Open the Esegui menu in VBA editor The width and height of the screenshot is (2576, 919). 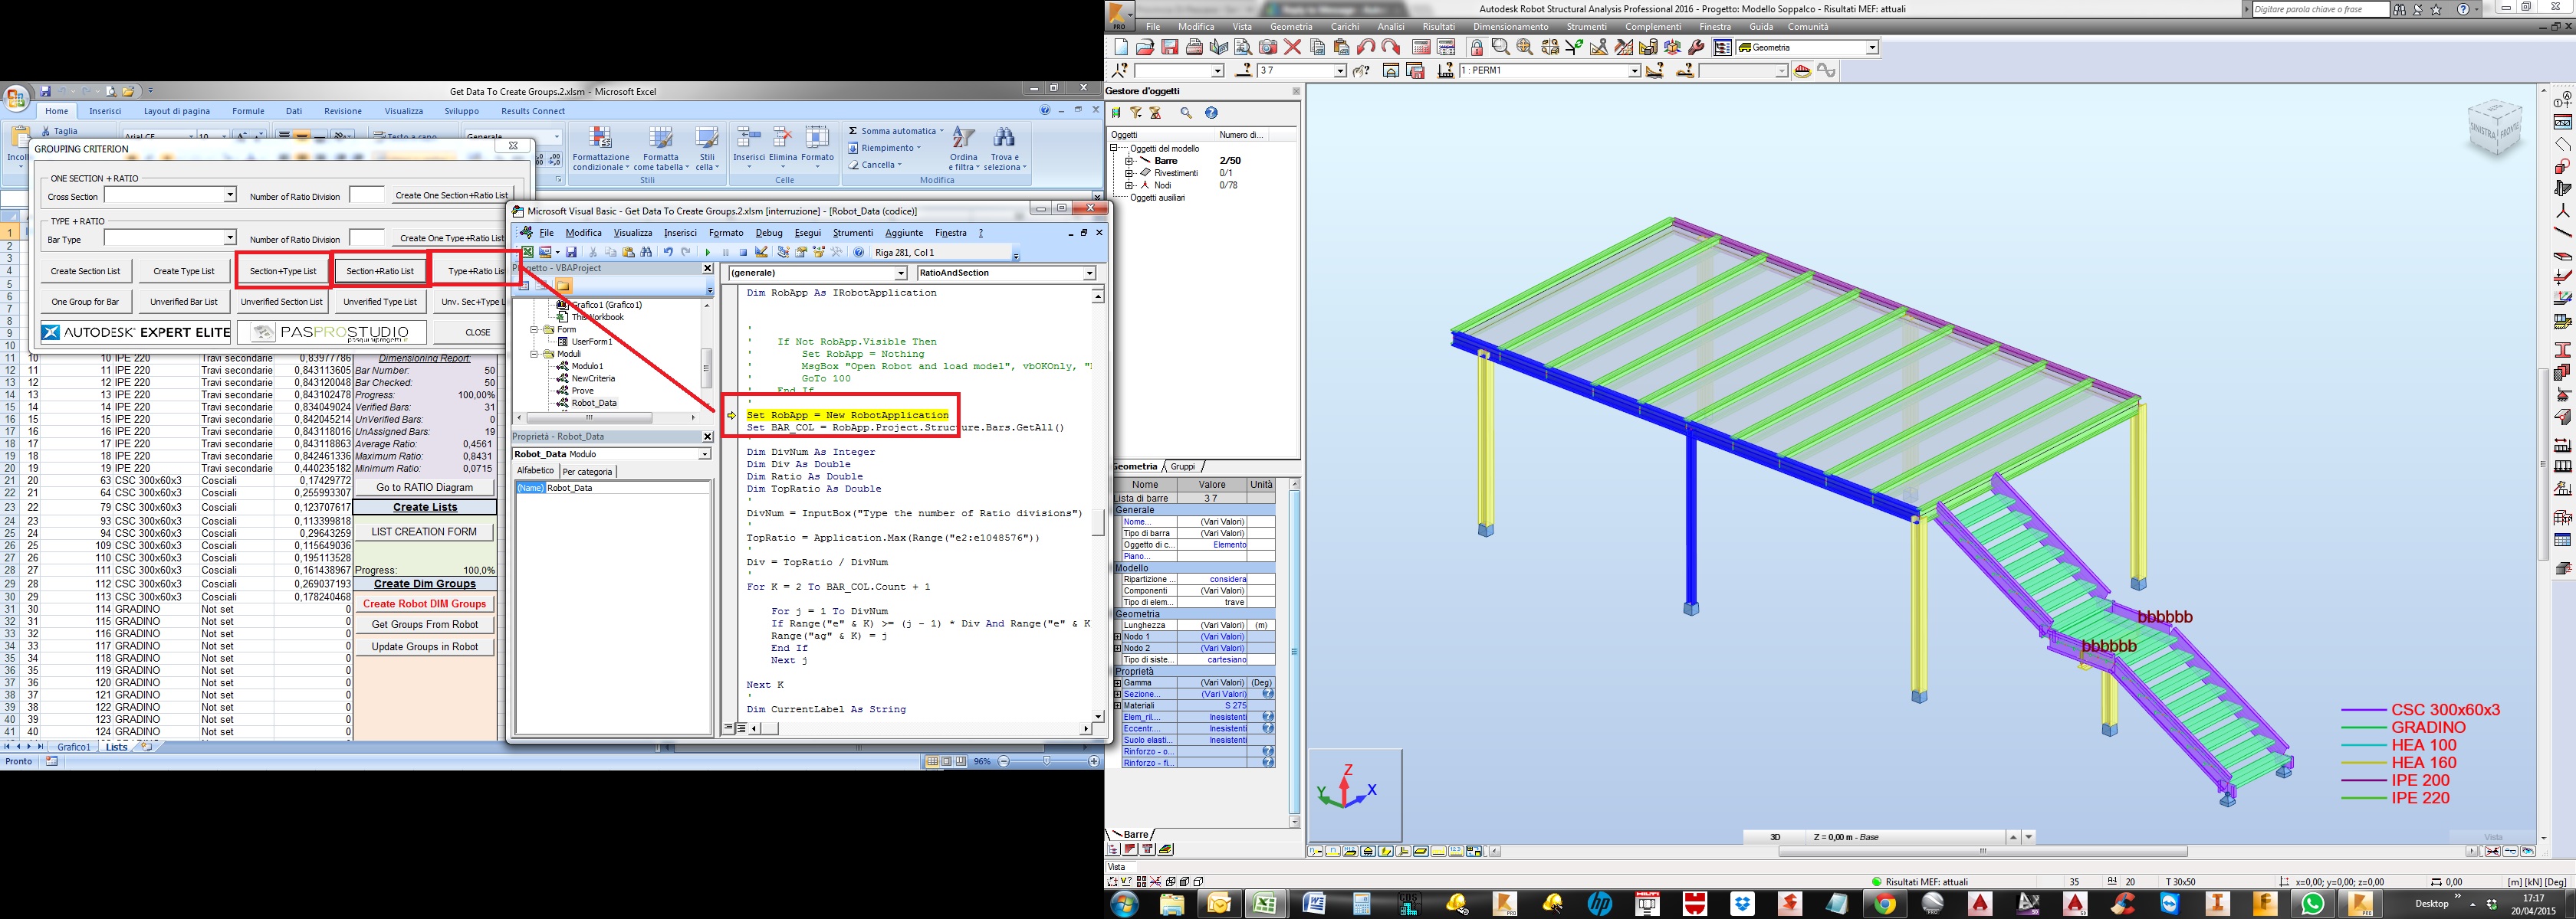point(807,233)
